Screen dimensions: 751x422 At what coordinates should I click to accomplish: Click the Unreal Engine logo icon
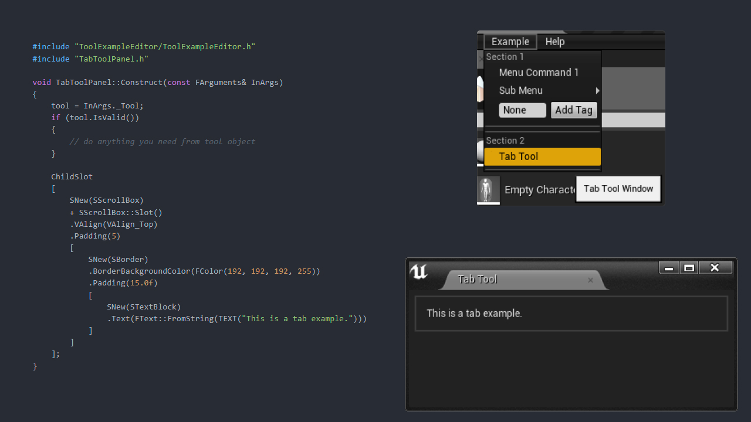[x=418, y=271]
